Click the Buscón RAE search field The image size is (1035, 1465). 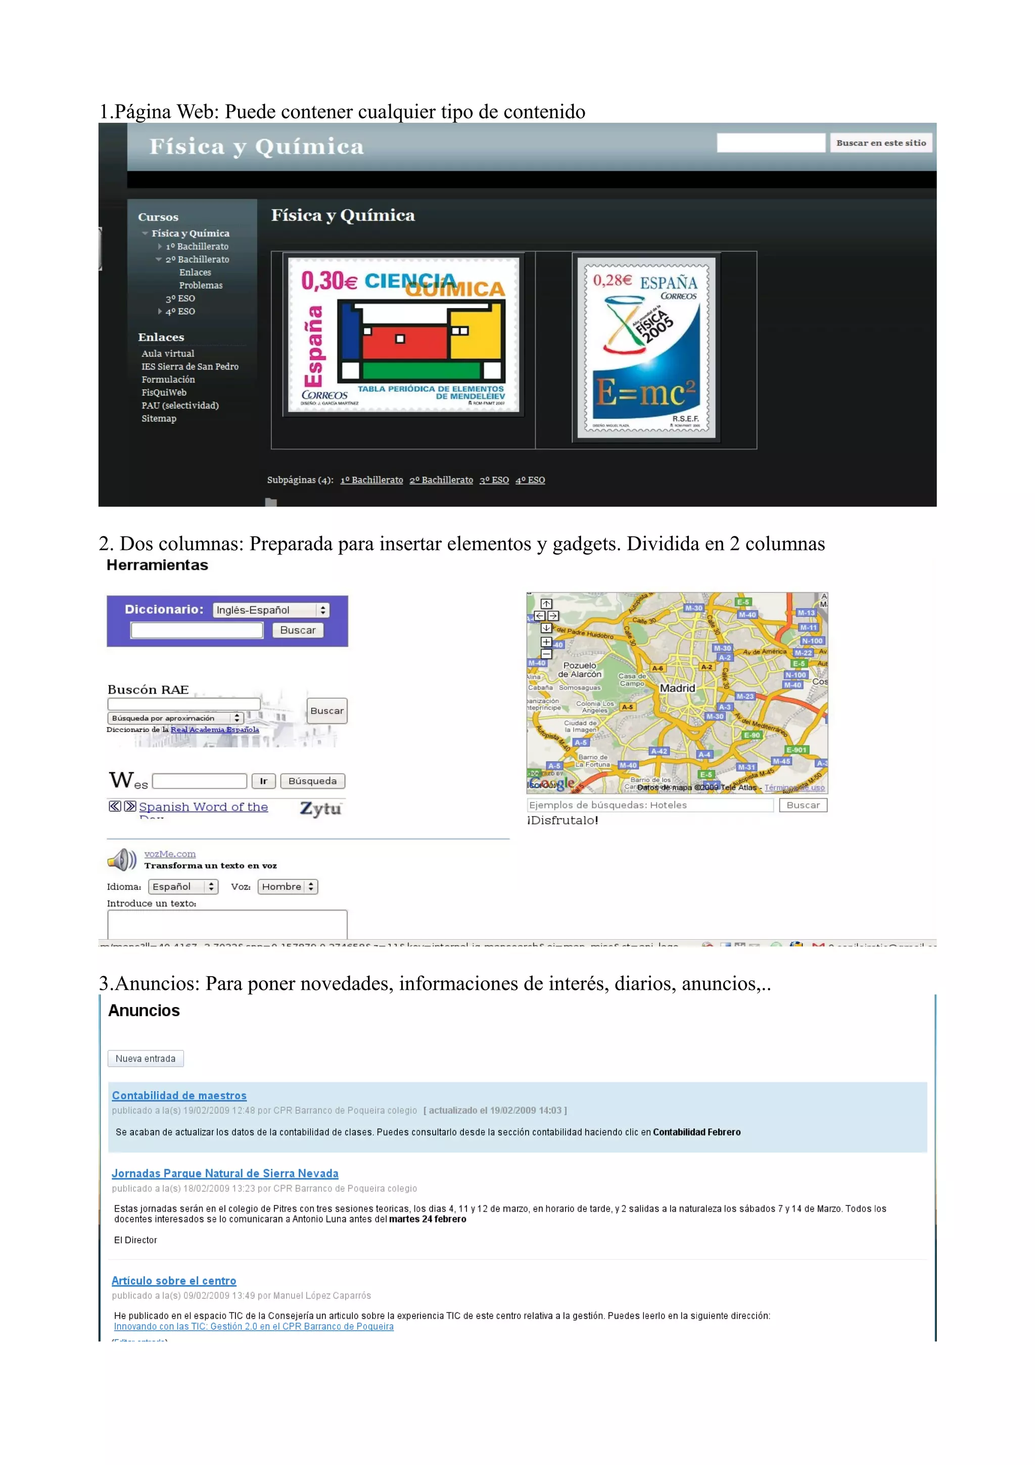coord(184,704)
